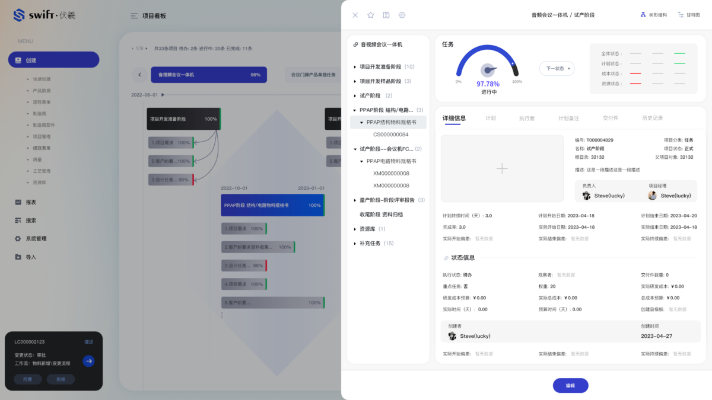
Task: Switch to 甘特图 Gantt chart view
Action: coord(689,15)
